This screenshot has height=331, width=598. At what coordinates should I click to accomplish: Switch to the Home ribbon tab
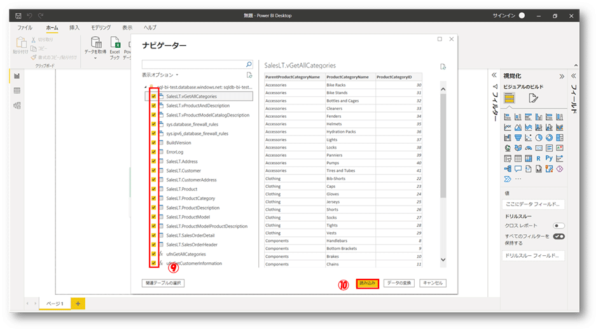(x=52, y=27)
